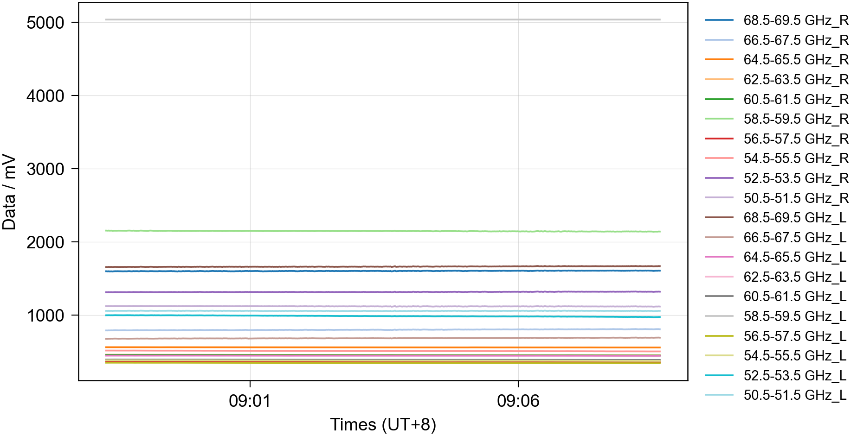Click the "Data / mV" y-axis title
This screenshot has height=436, width=857.
pyautogui.click(x=9, y=192)
